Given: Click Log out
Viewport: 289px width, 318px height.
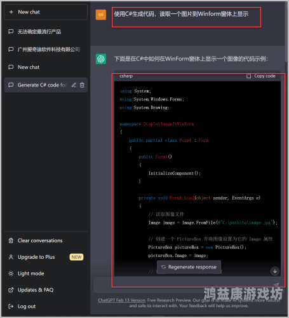Looking at the screenshot, I should point(46,307).
